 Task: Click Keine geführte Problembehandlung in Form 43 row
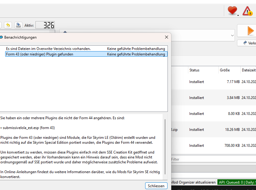[x=136, y=54]
